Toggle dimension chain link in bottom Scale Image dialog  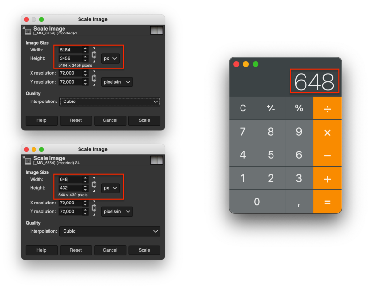pos(94,184)
